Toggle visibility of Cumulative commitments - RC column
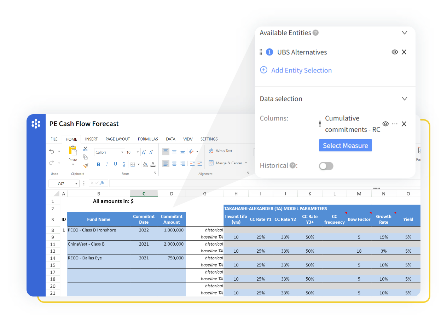The height and width of the screenshot is (323, 447). pos(385,124)
